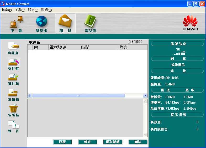Click preview pane scroll up arrow

tap(145, 101)
